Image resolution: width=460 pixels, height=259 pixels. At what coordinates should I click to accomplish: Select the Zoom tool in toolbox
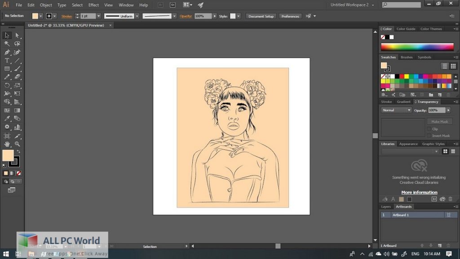[x=17, y=144]
